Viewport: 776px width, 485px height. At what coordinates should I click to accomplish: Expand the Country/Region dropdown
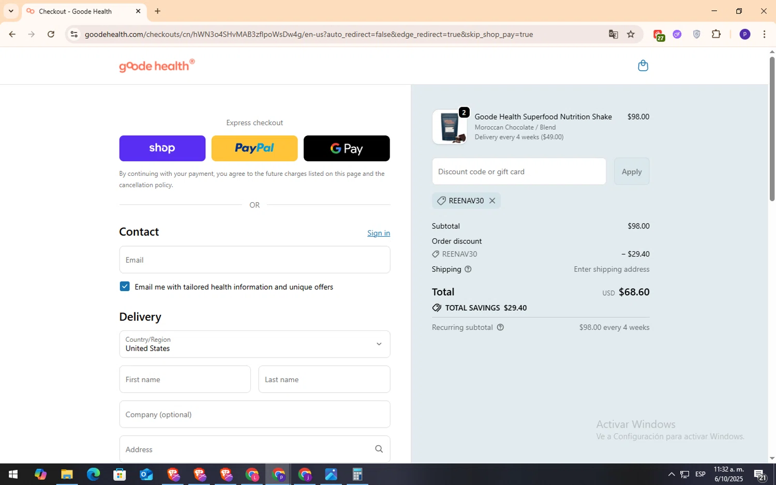[x=255, y=344]
